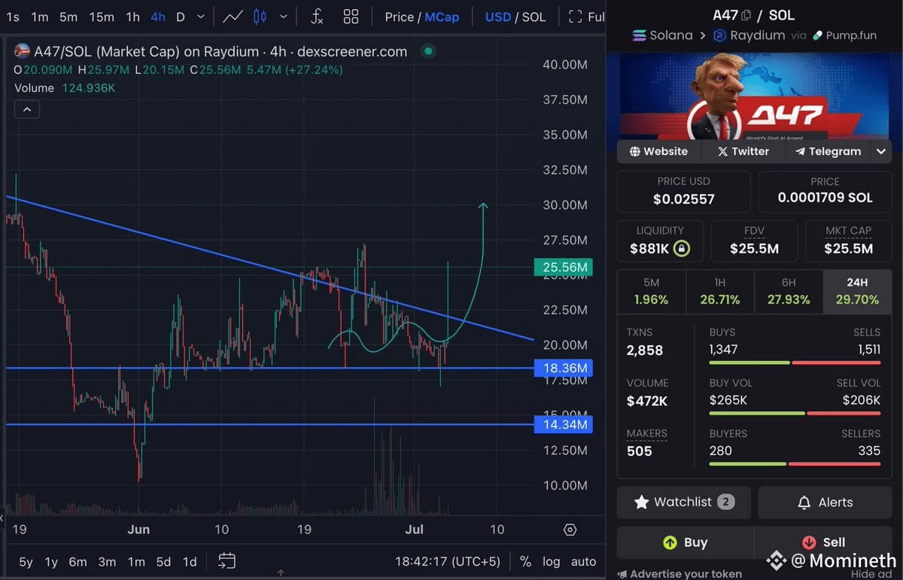Toggle chart denomination to SOL
The width and height of the screenshot is (903, 580).
point(534,17)
